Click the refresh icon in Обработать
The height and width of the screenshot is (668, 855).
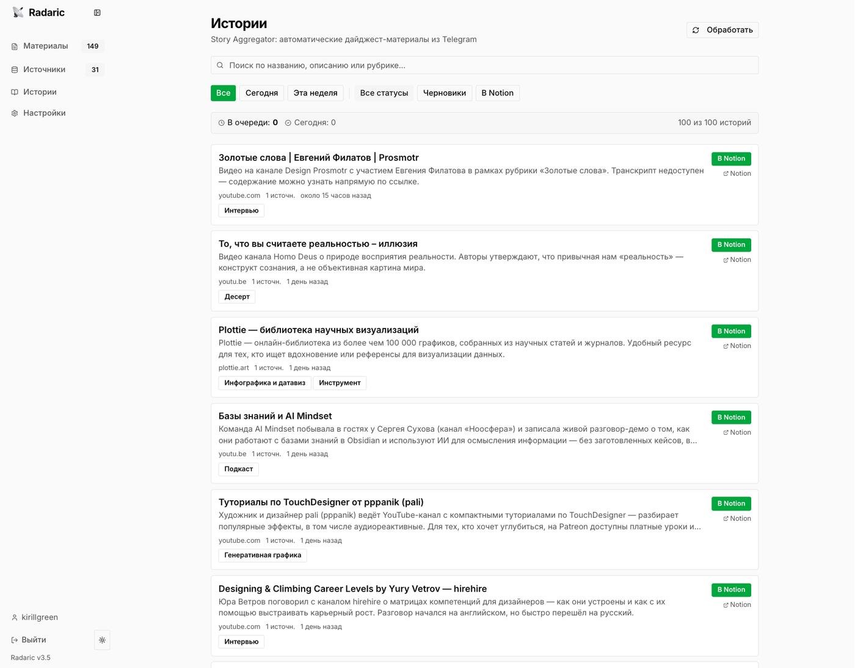point(696,30)
